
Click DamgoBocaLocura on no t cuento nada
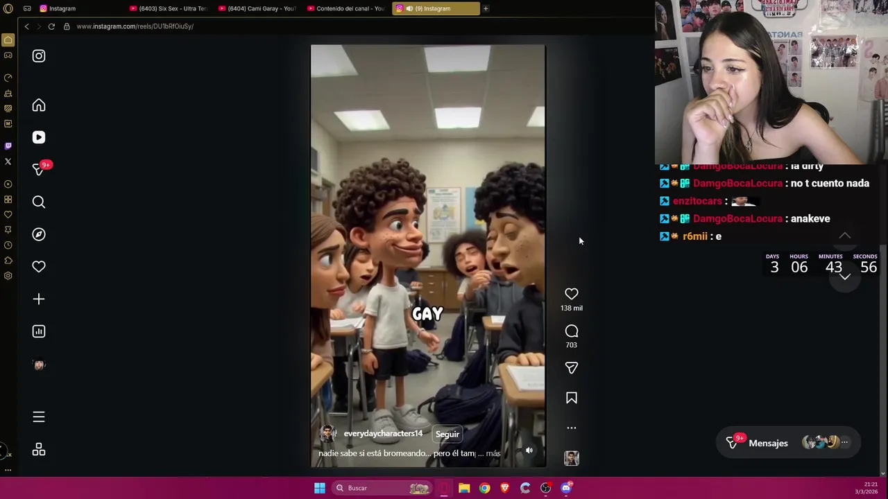(x=737, y=183)
